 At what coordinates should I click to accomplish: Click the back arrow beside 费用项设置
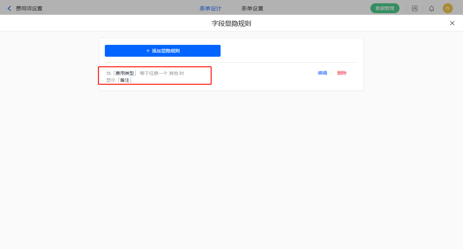pos(9,9)
